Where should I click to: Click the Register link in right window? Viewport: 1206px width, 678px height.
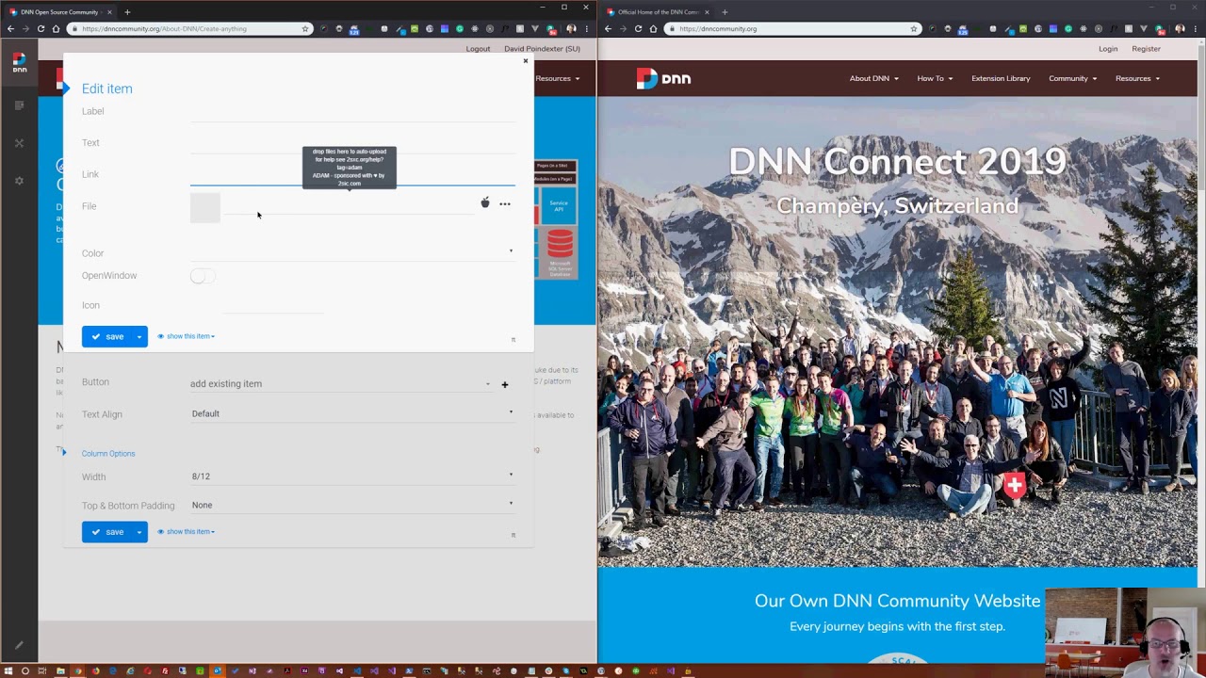coord(1146,49)
